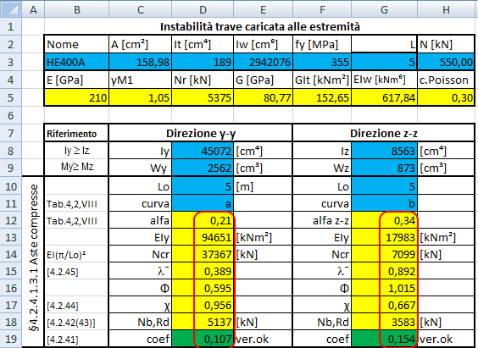Select the E modulus cell 210
This screenshot has width=478, height=348.
[76, 97]
